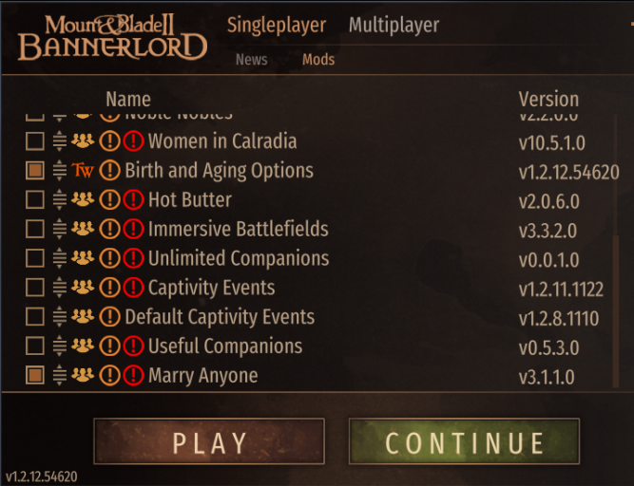This screenshot has width=634, height=486.
Task: Click red error icon beside Women in Calradia
Action: pos(133,141)
